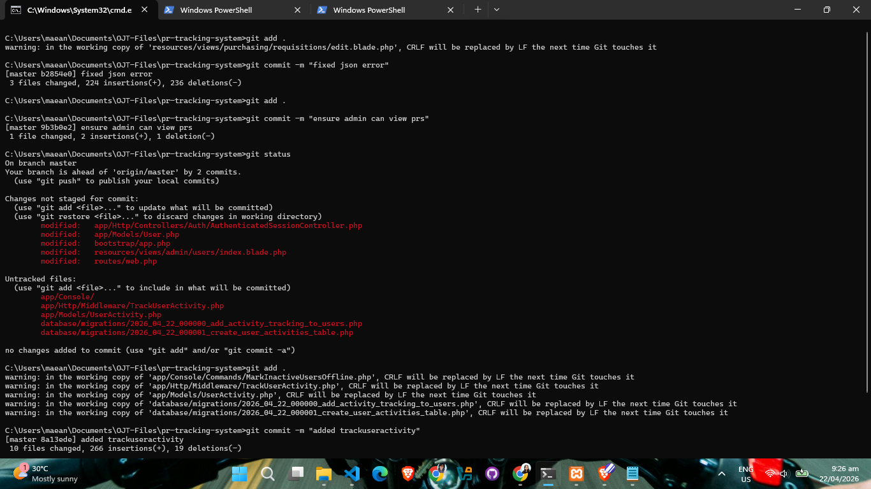
Task: Click 'modified: bootstrap/app.php' line
Action: [105, 243]
